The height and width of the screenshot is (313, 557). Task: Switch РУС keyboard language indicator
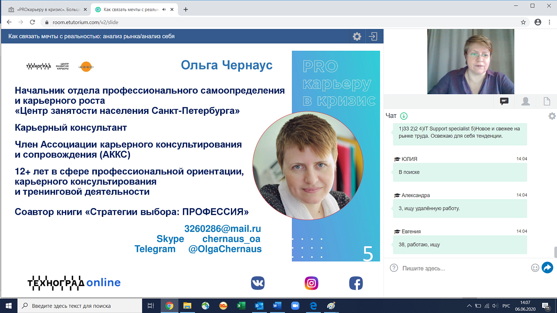click(x=506, y=306)
